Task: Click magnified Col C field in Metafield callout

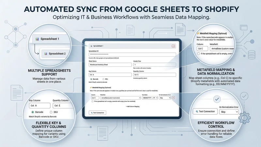Action: point(202,48)
